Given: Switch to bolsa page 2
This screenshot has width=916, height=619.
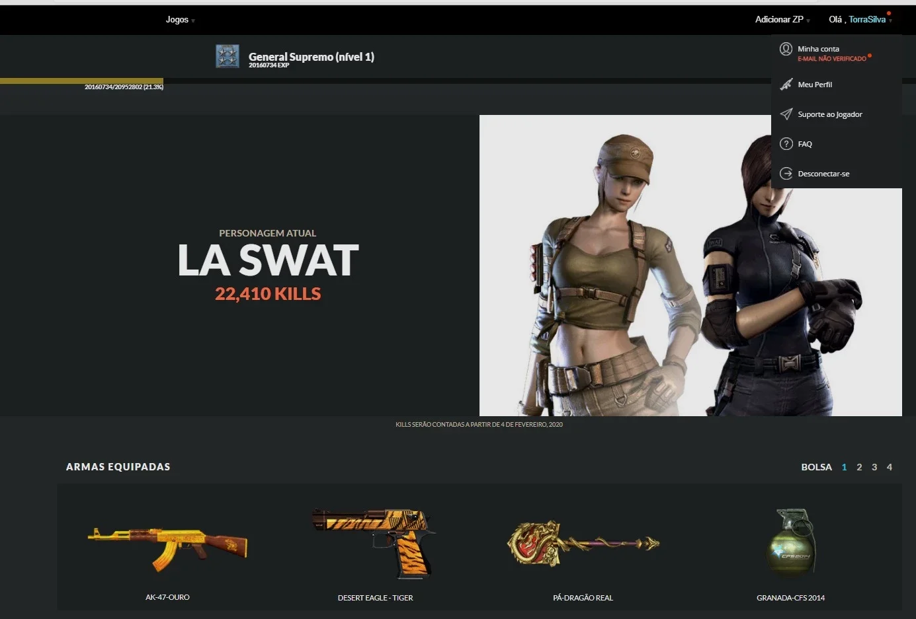Looking at the screenshot, I should (859, 467).
